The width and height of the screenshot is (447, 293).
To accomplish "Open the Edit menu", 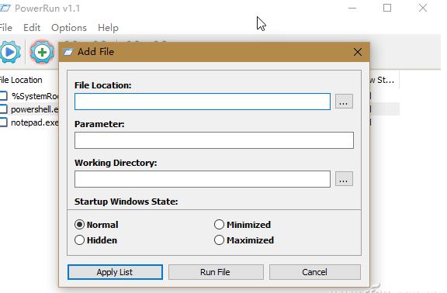I will (32, 28).
